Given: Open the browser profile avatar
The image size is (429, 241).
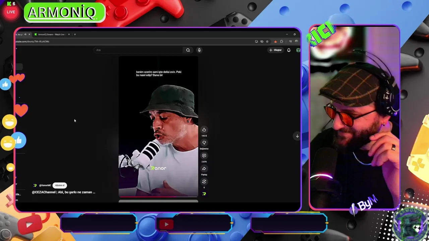Looking at the screenshot, I should 296,42.
